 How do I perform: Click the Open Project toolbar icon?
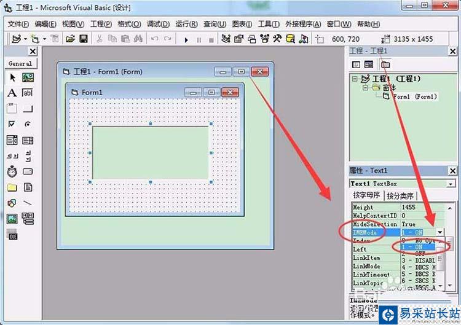tap(70, 39)
